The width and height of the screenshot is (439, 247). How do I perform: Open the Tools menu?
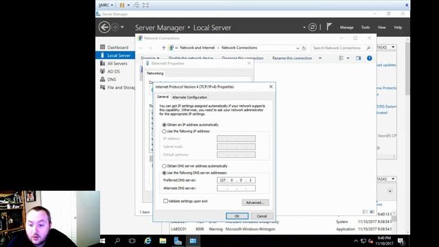pos(366,27)
